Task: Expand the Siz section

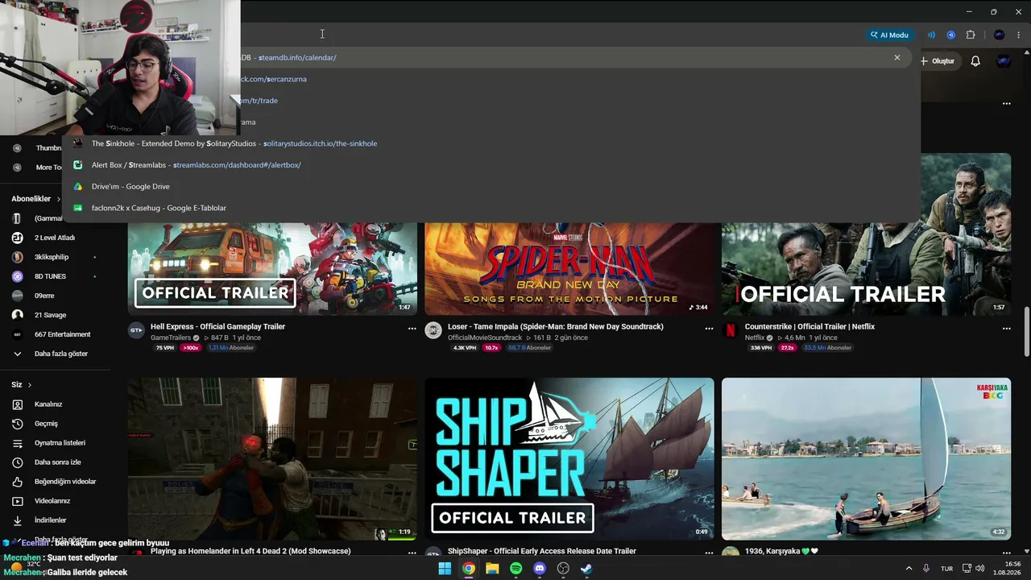Action: [x=22, y=385]
